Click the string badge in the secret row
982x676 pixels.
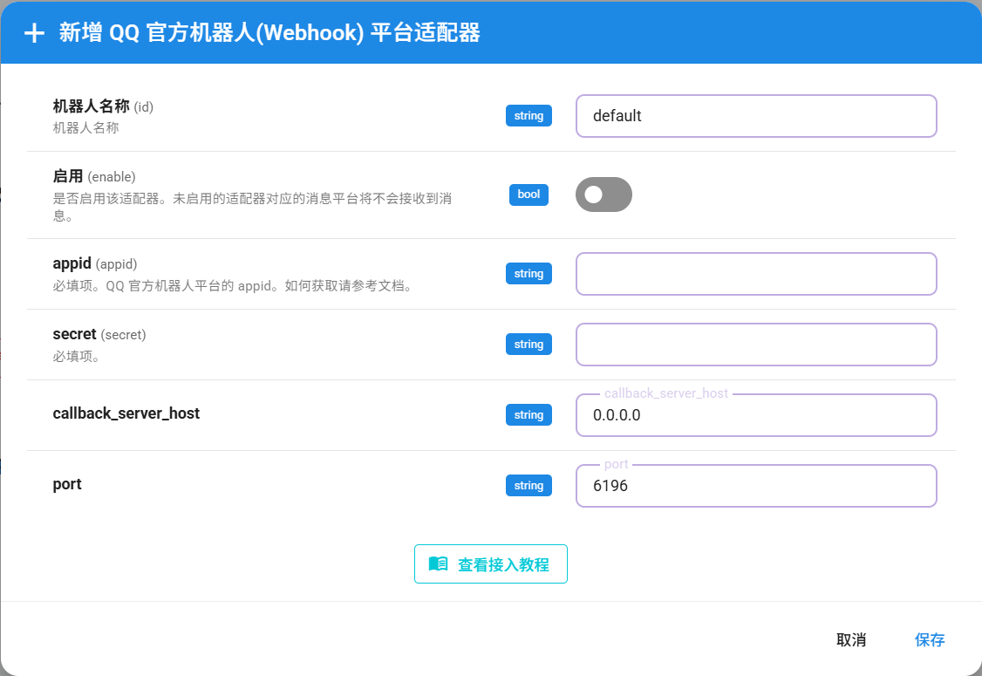(529, 345)
